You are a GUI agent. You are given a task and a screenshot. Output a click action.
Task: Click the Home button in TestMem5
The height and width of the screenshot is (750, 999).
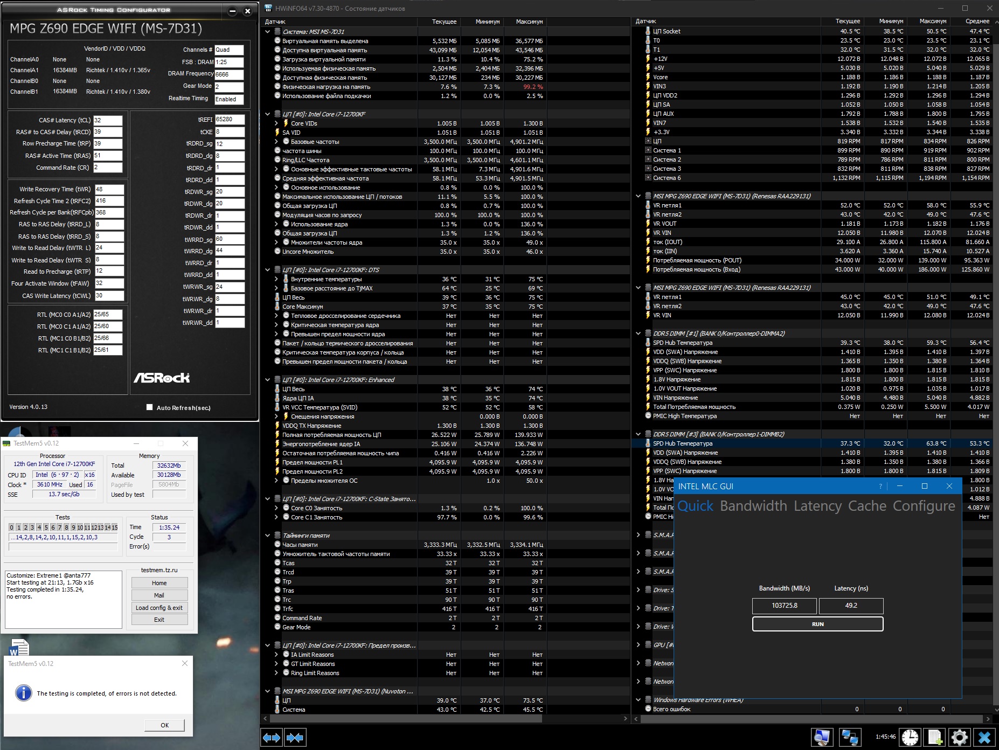pos(159,583)
